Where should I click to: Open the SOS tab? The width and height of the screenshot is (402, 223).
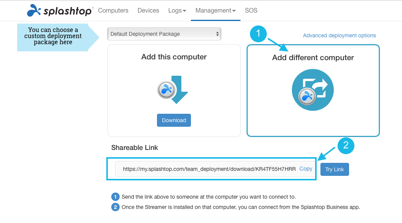[251, 11]
